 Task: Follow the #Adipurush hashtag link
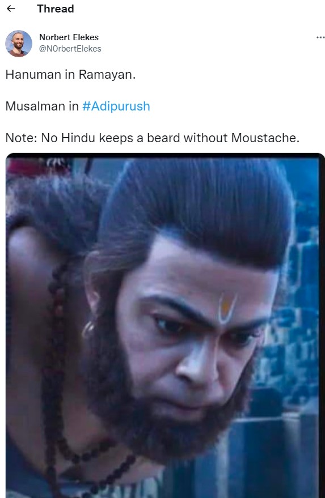click(x=116, y=106)
